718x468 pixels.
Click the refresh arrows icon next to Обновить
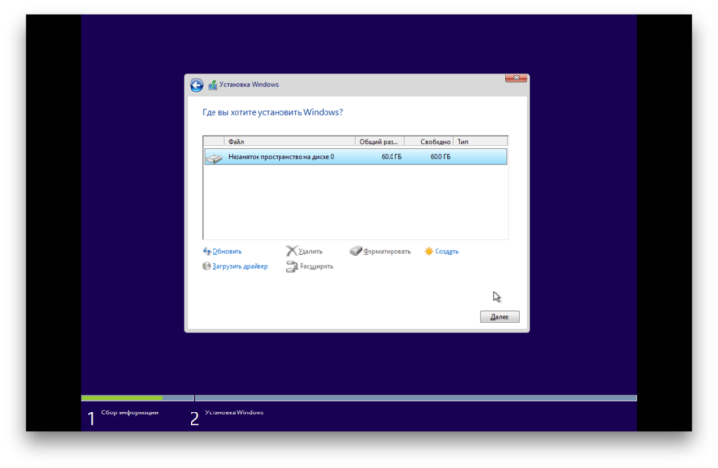coord(207,251)
